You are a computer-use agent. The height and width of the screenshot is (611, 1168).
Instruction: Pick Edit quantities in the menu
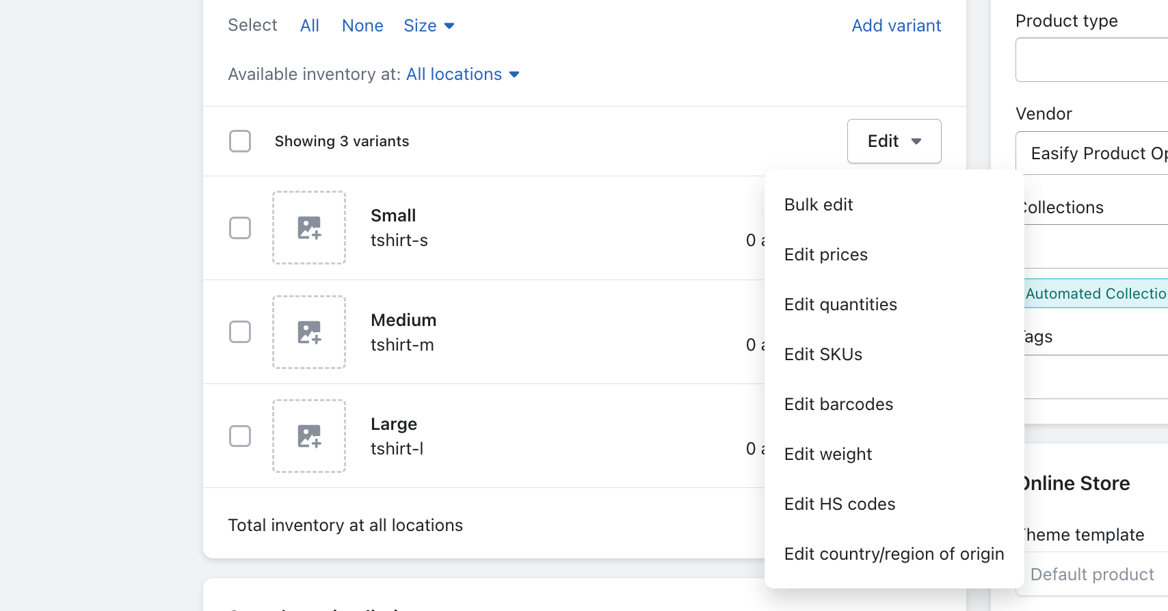coord(840,305)
